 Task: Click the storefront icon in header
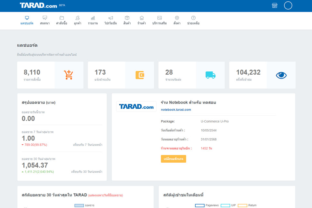[275, 5]
